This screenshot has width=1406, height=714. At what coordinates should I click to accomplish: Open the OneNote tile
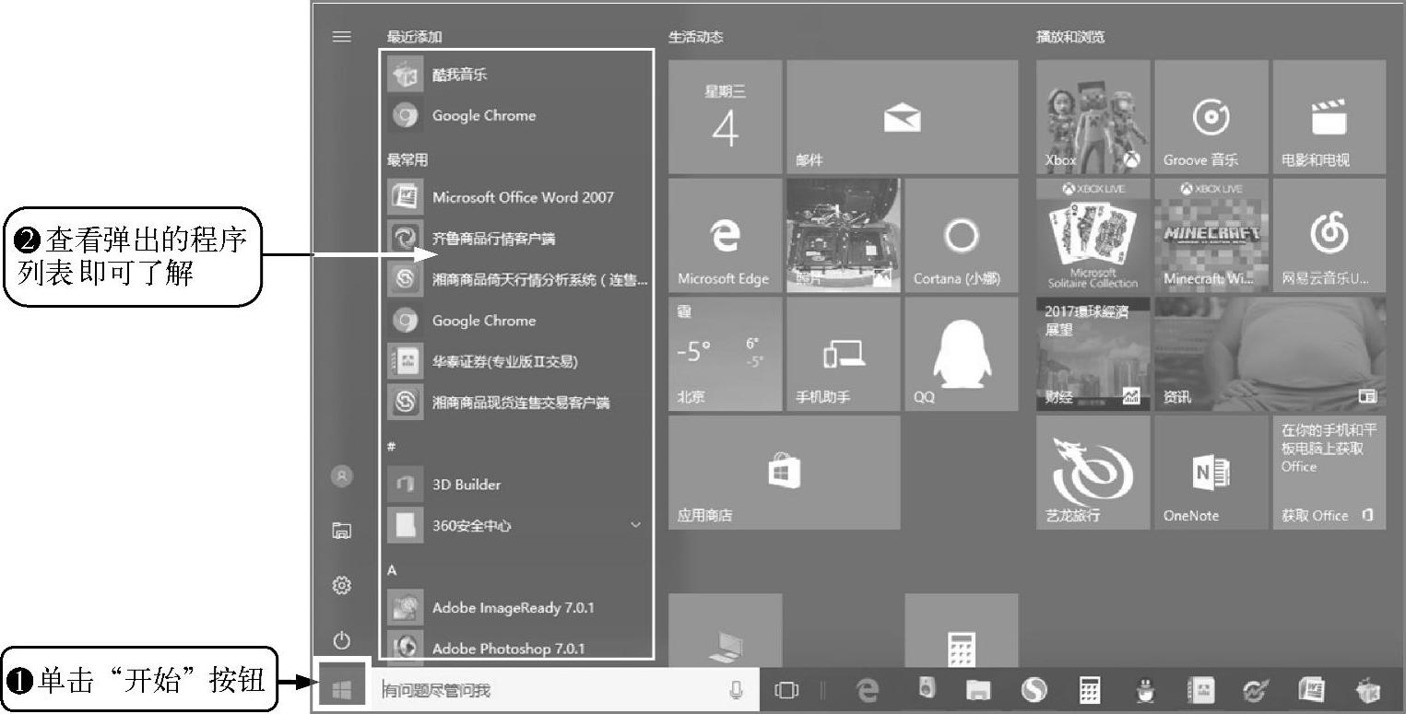click(1211, 473)
